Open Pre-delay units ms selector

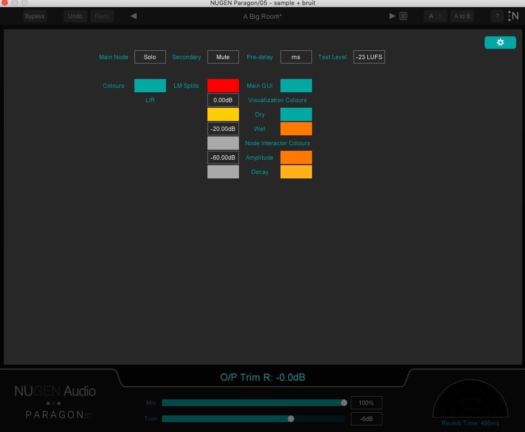[x=296, y=57]
